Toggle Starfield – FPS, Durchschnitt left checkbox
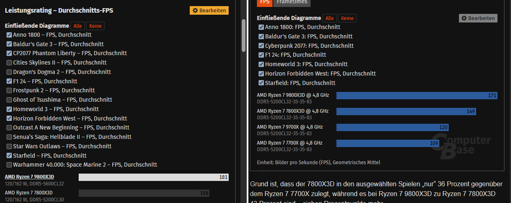 [x=9, y=156]
